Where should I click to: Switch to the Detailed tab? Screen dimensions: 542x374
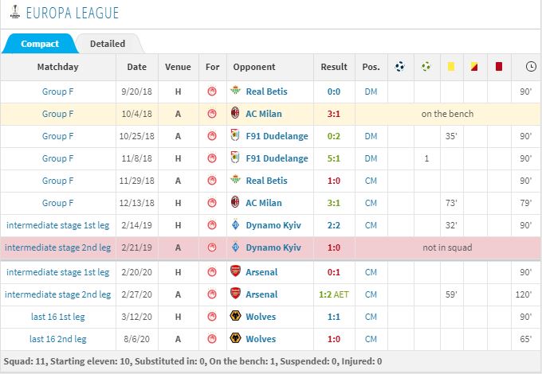tap(108, 44)
